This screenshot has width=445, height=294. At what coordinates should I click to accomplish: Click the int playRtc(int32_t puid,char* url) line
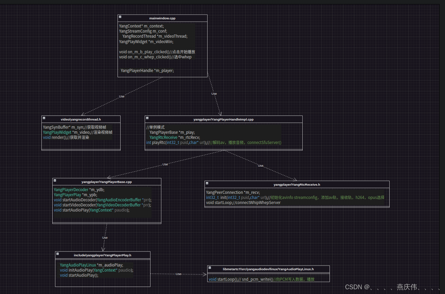click(214, 143)
